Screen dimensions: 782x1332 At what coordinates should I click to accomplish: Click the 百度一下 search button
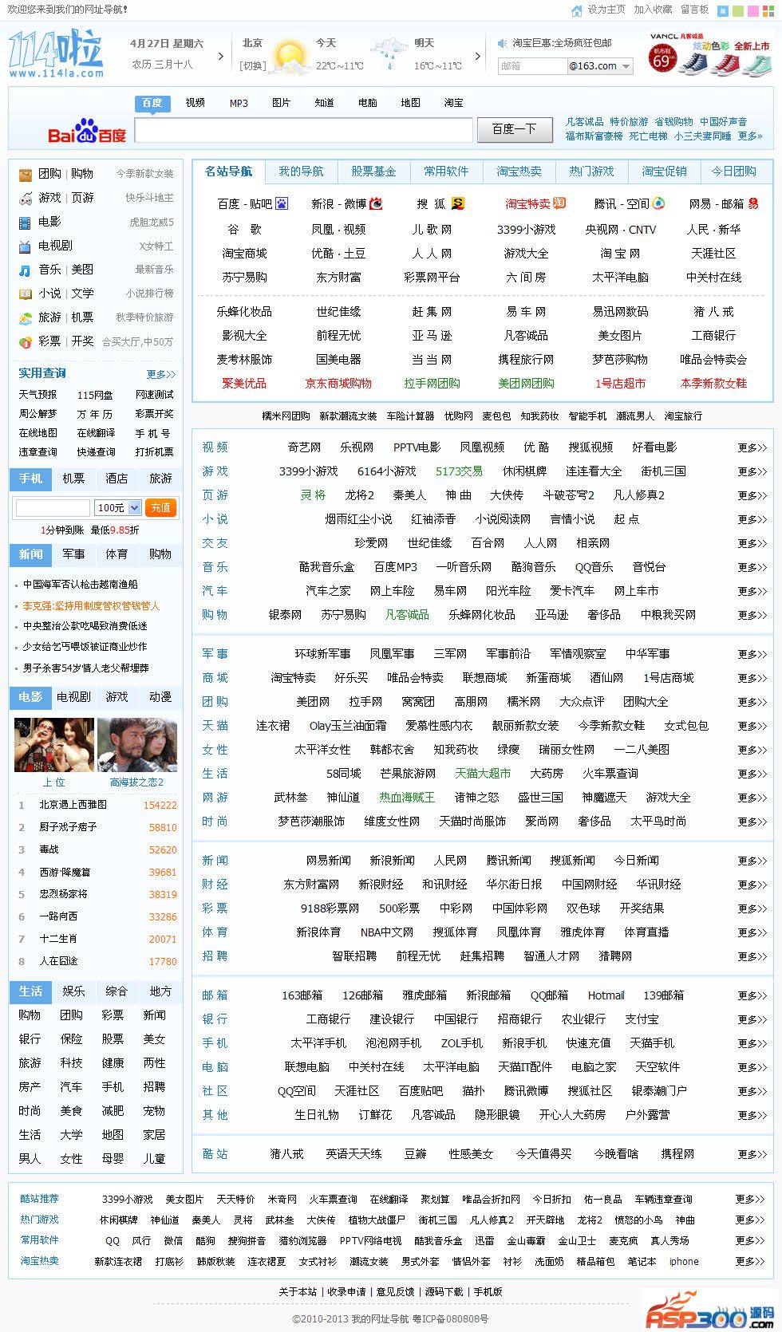coord(514,130)
